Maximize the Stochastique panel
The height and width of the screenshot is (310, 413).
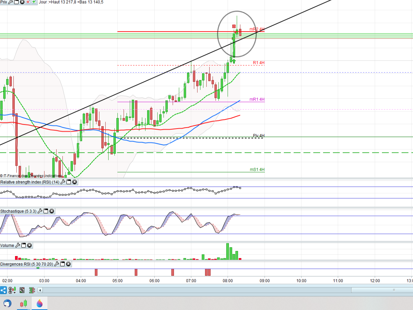pos(46,211)
